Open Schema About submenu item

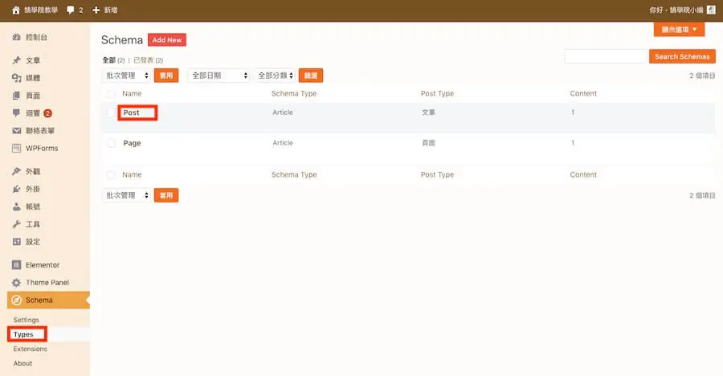[x=22, y=363]
